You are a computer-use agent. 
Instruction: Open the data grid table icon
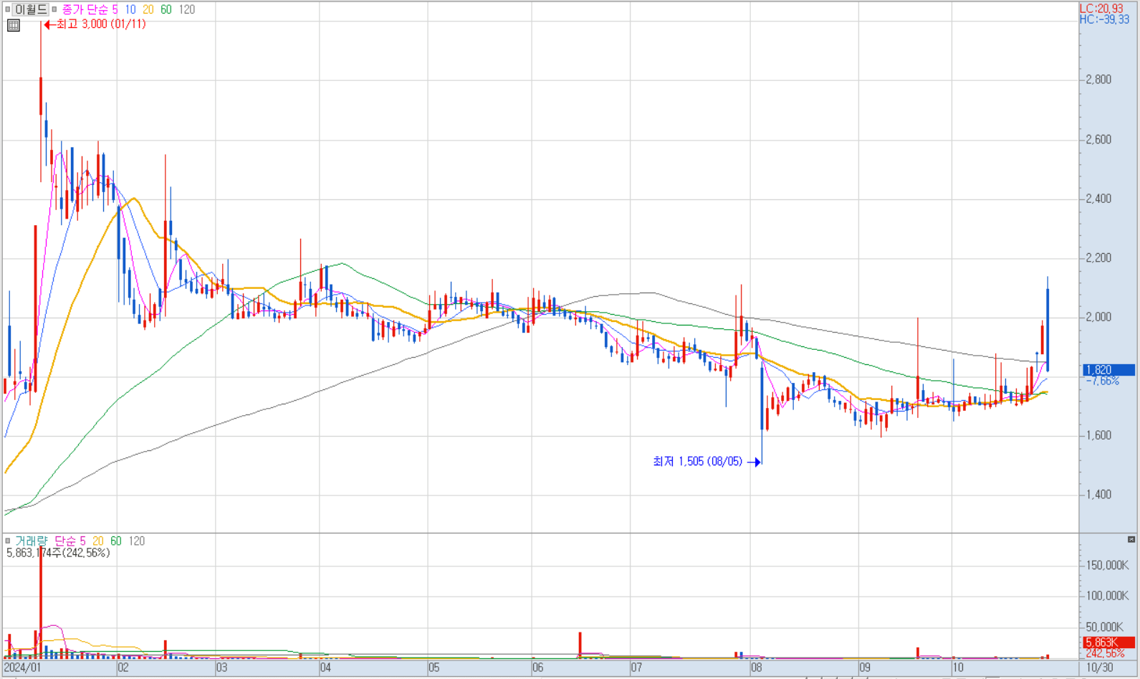13,26
